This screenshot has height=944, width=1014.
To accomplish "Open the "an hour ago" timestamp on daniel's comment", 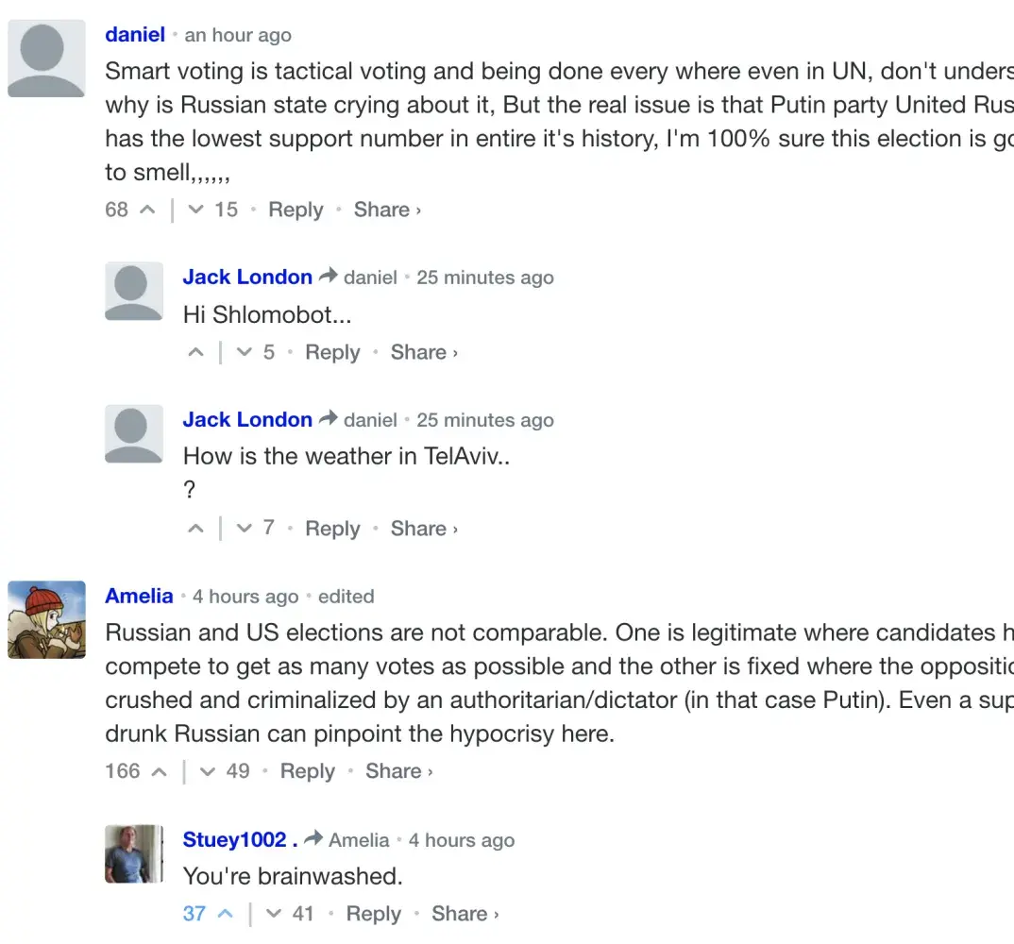I will click(238, 35).
